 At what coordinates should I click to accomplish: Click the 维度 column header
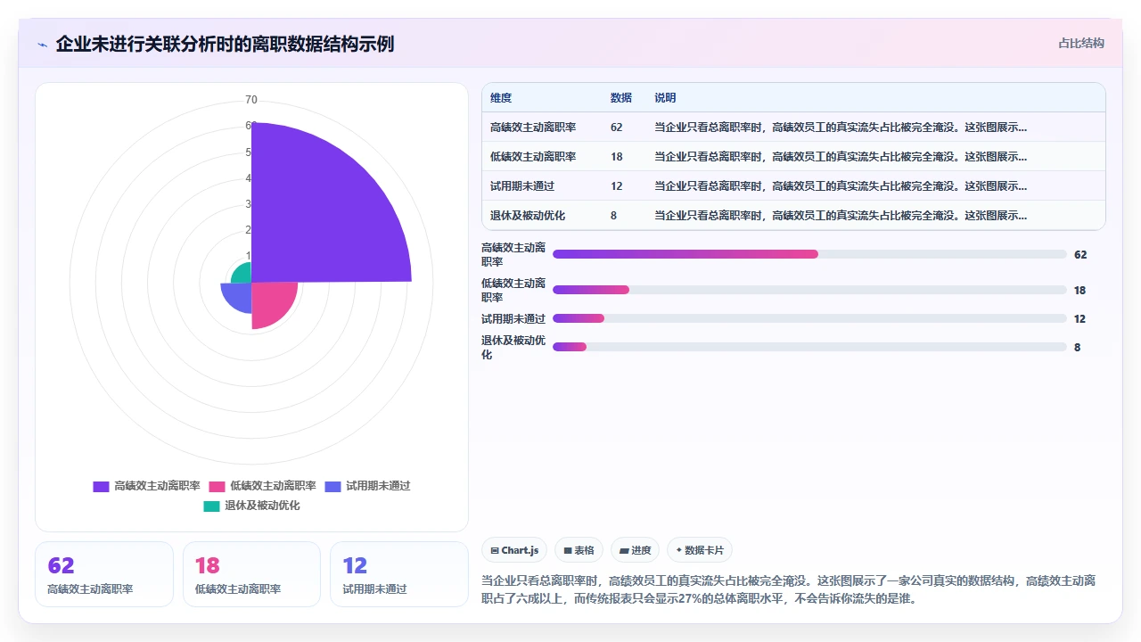tap(501, 98)
